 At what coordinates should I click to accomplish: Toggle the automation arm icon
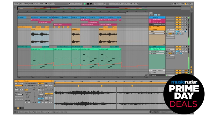98,4
